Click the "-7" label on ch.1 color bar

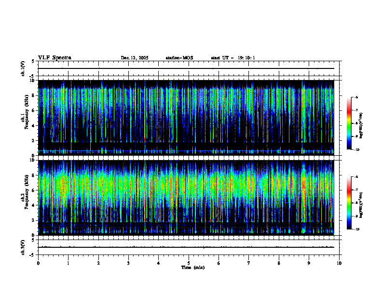[356, 110]
